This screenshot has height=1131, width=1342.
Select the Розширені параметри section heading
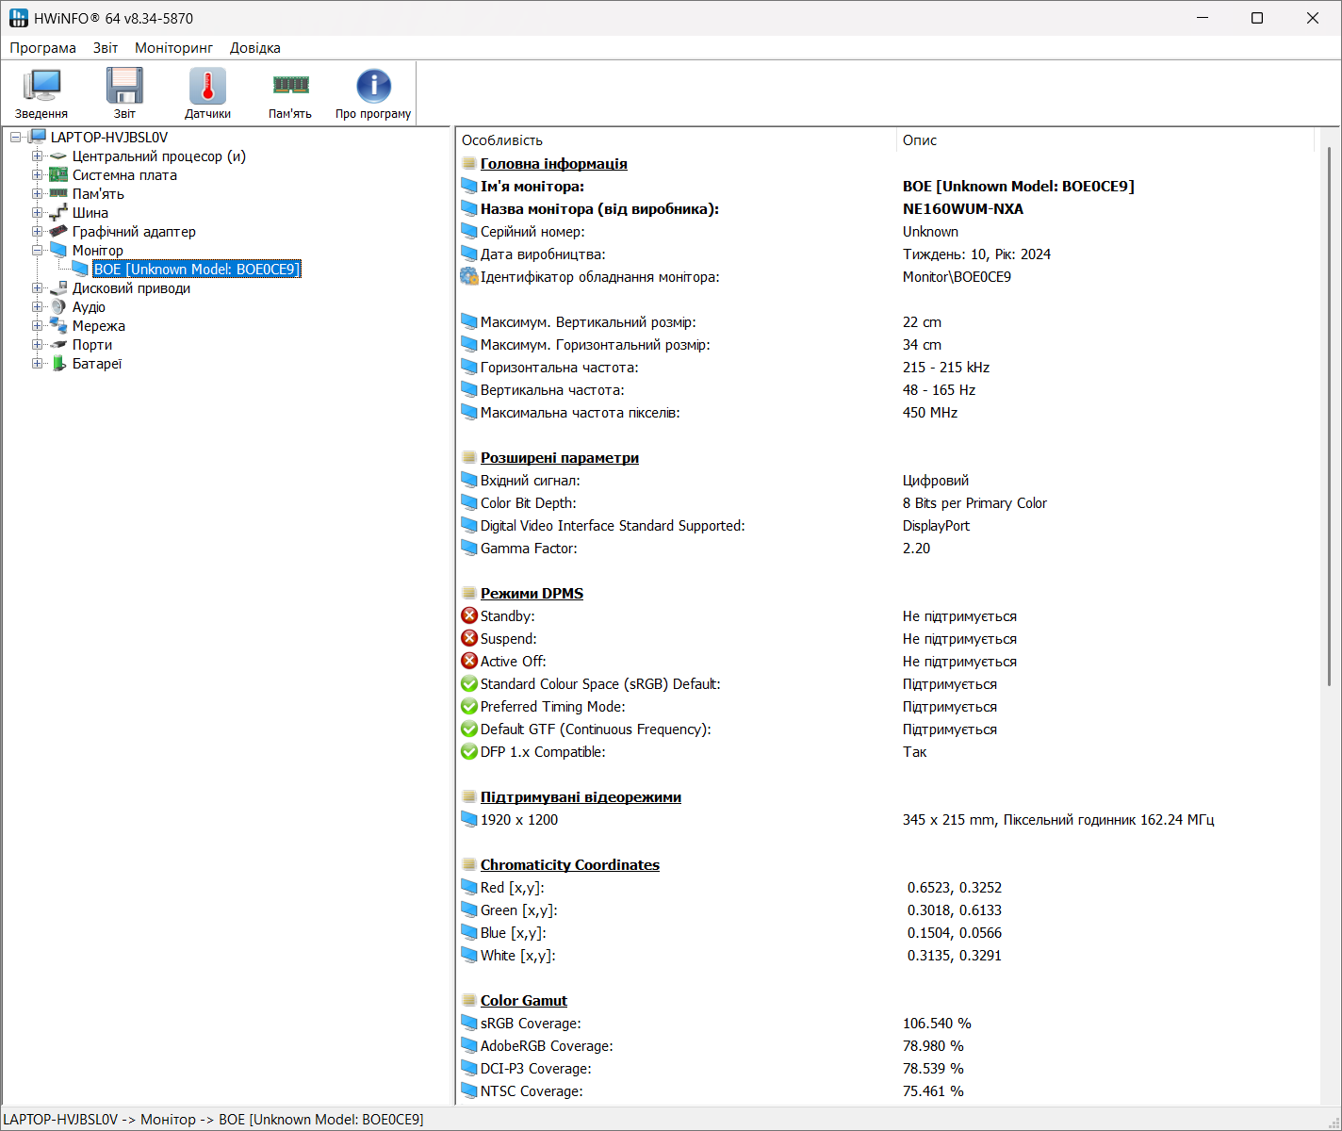(560, 458)
